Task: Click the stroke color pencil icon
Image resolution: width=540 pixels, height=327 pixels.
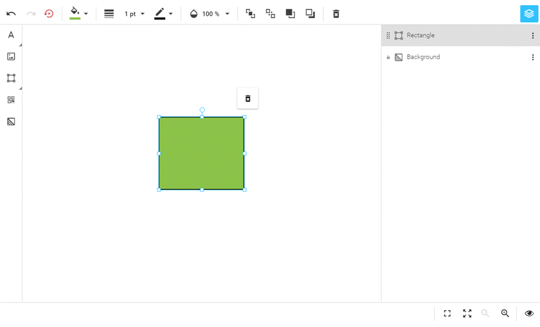Action: tap(159, 12)
